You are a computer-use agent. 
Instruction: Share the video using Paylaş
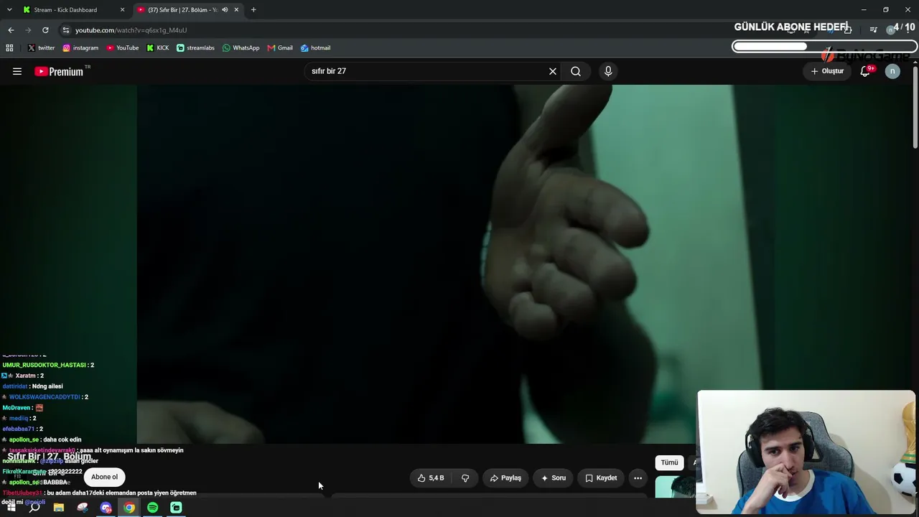coord(505,478)
